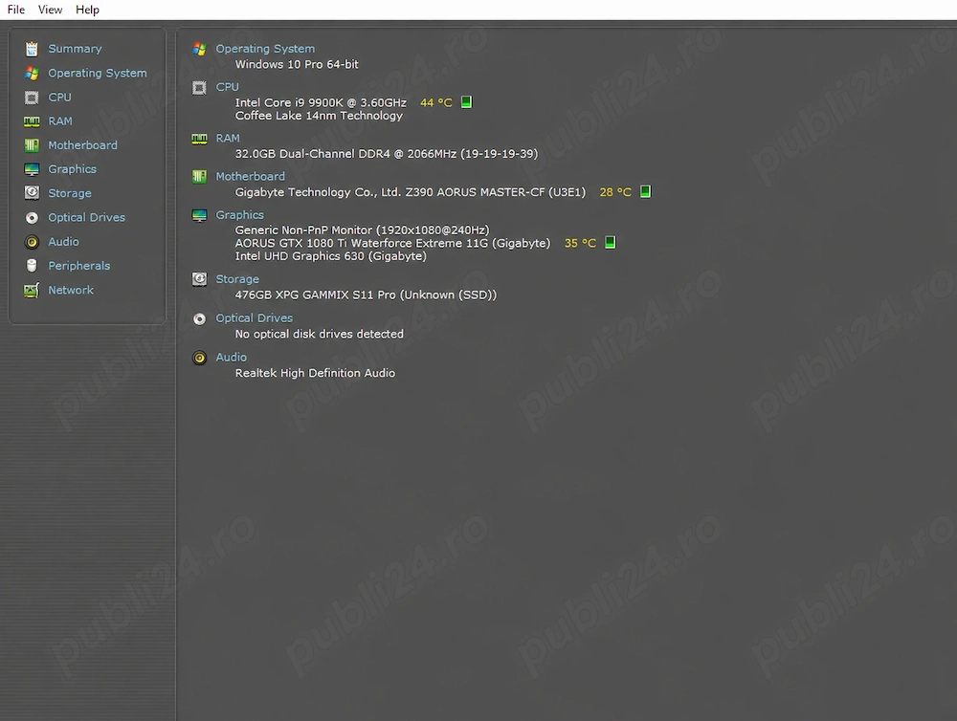Click the Motherboard icon in sidebar
Viewport: 957px width, 721px height.
pyautogui.click(x=32, y=145)
